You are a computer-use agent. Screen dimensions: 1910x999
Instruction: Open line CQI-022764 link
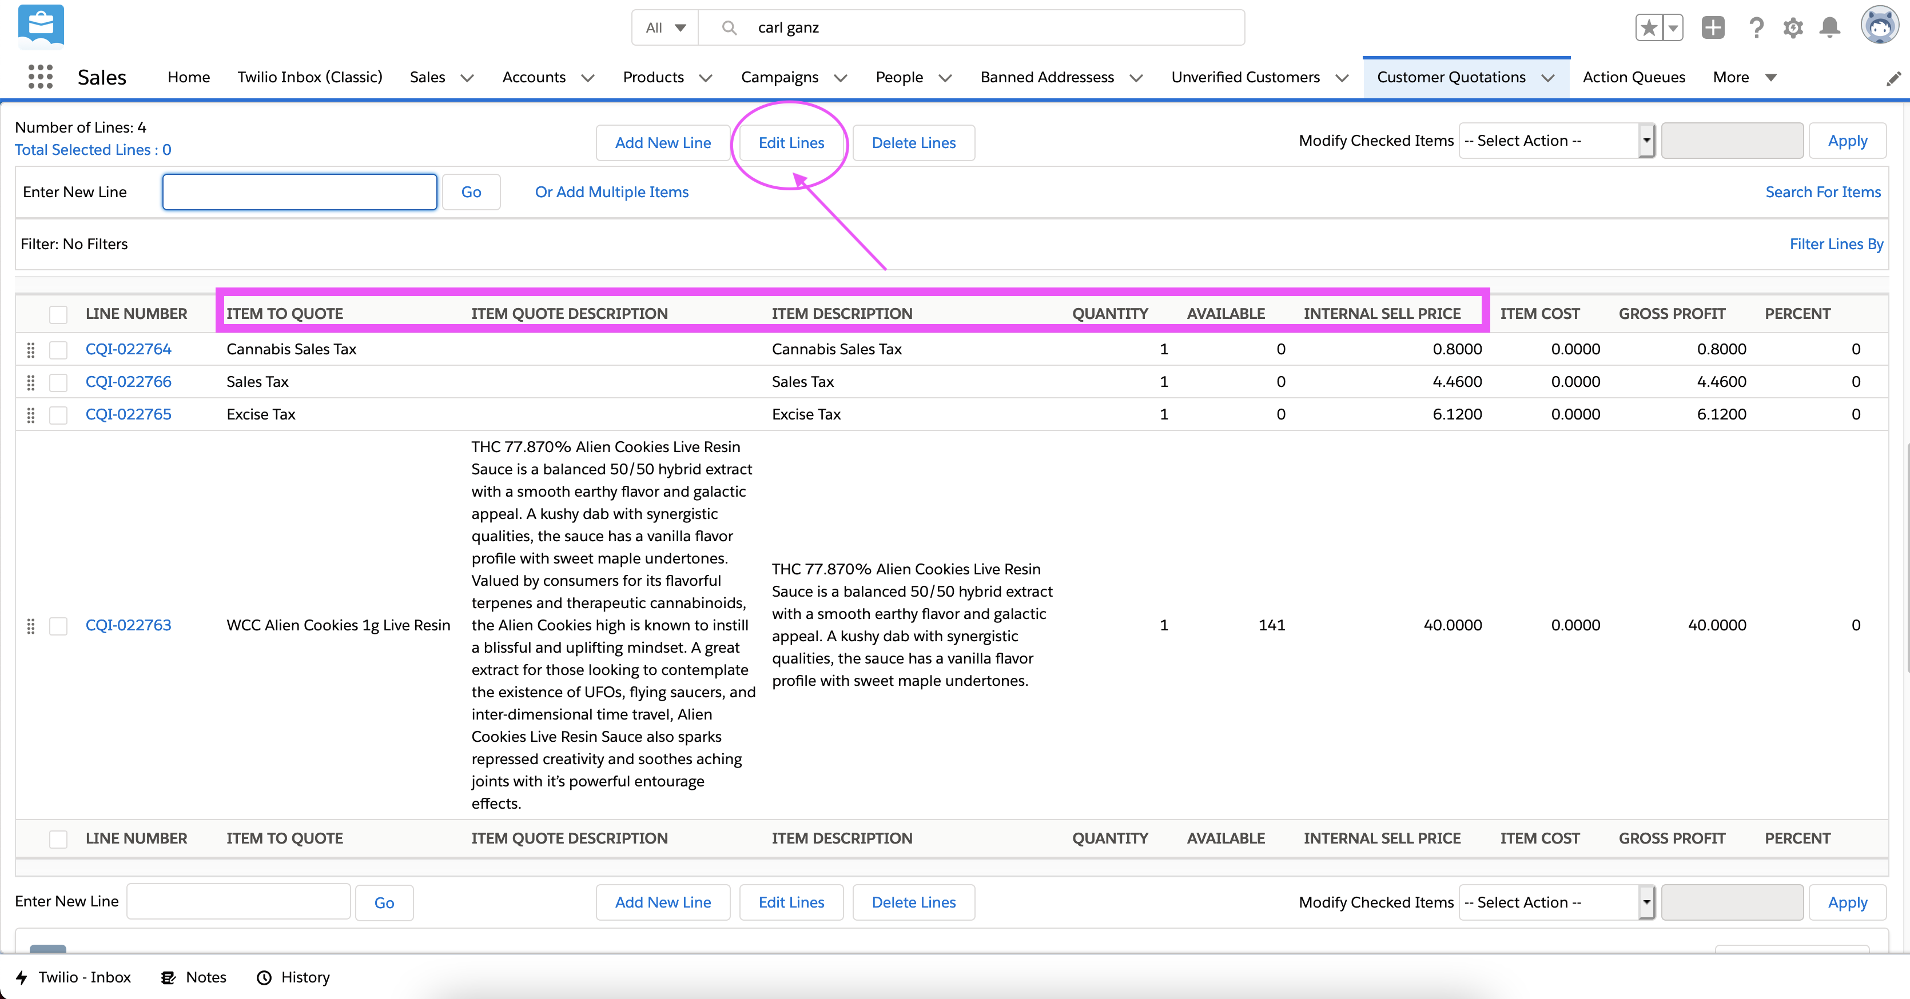[128, 349]
